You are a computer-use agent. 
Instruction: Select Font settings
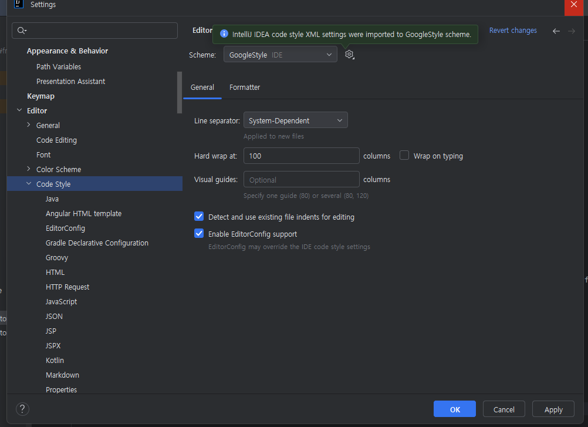pyautogui.click(x=43, y=154)
